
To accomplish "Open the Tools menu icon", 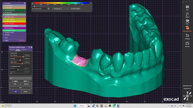I will 187,21.
